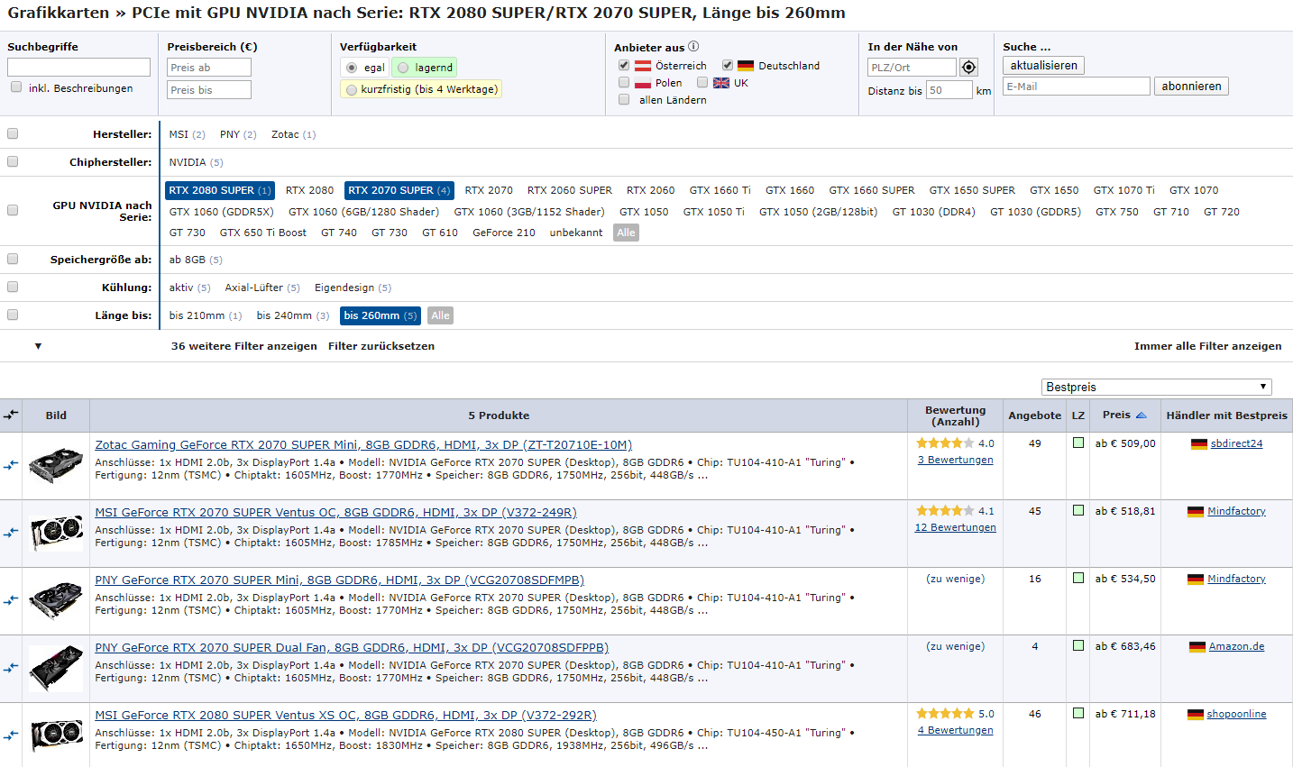
Task: Click the UK flag icon
Action: click(721, 83)
